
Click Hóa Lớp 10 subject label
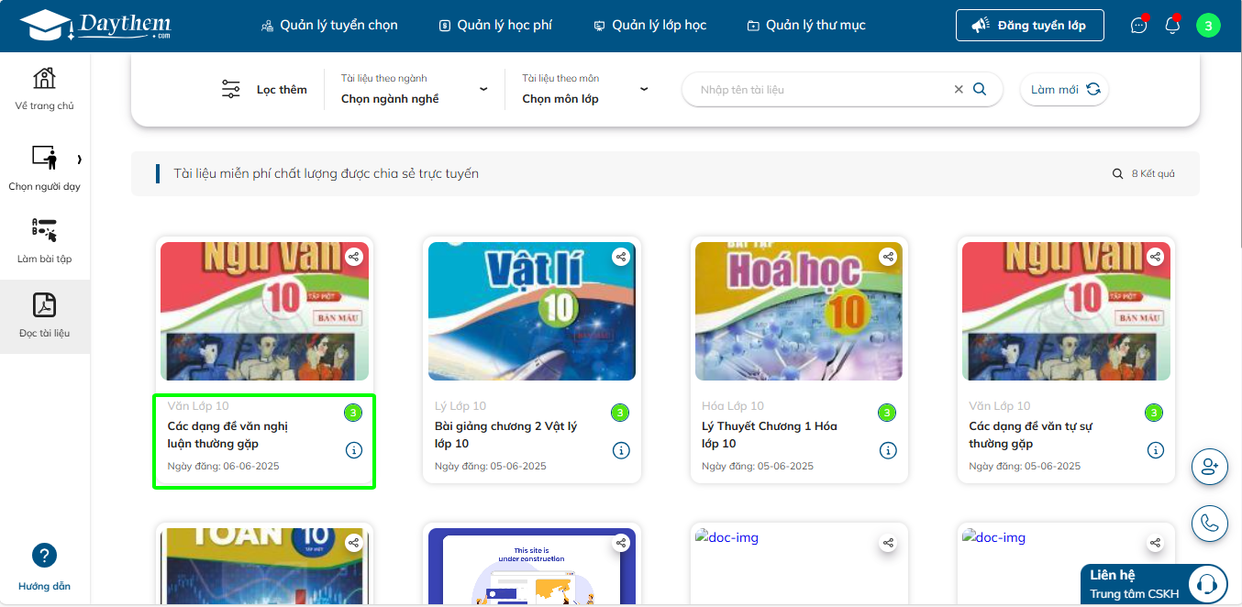pyautogui.click(x=732, y=405)
